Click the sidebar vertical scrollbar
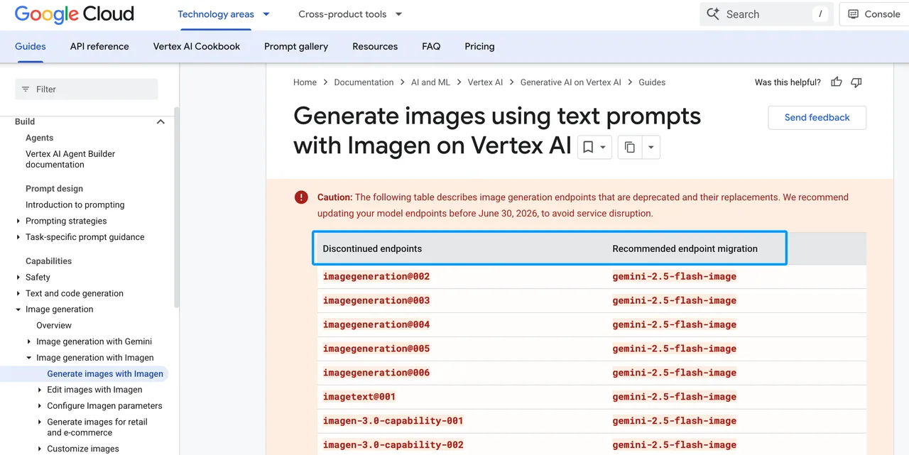Screen dimensions: 909x455 [177, 206]
